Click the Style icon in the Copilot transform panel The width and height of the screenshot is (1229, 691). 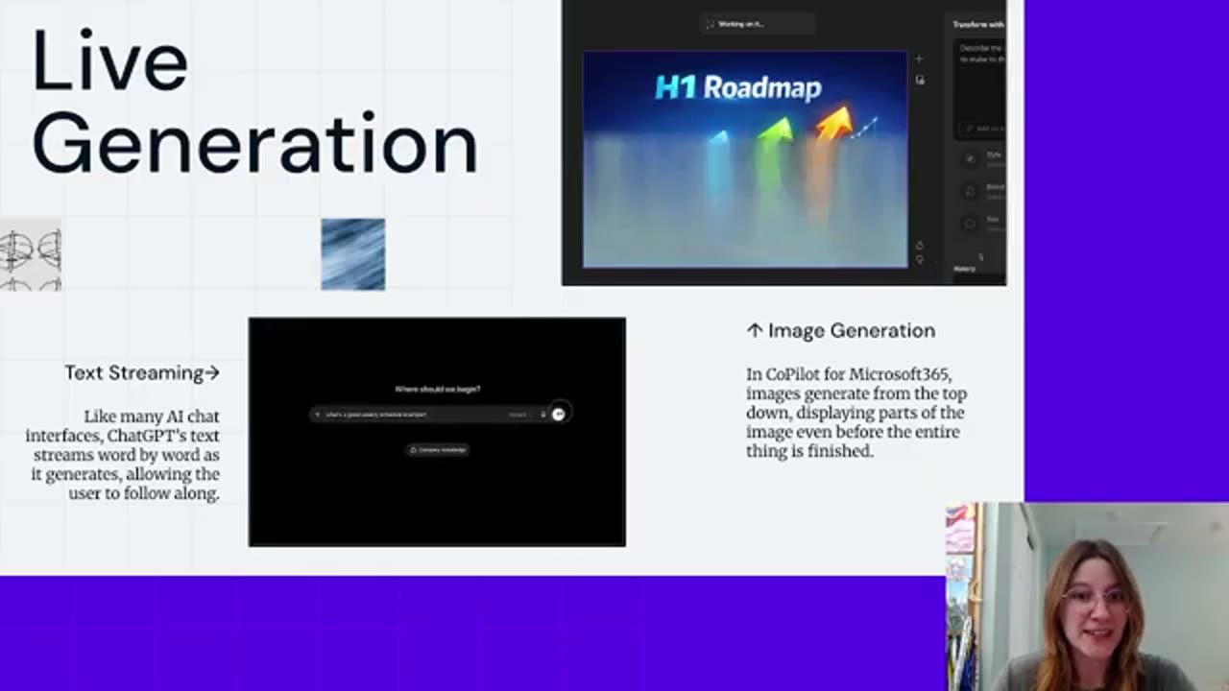pyautogui.click(x=970, y=157)
